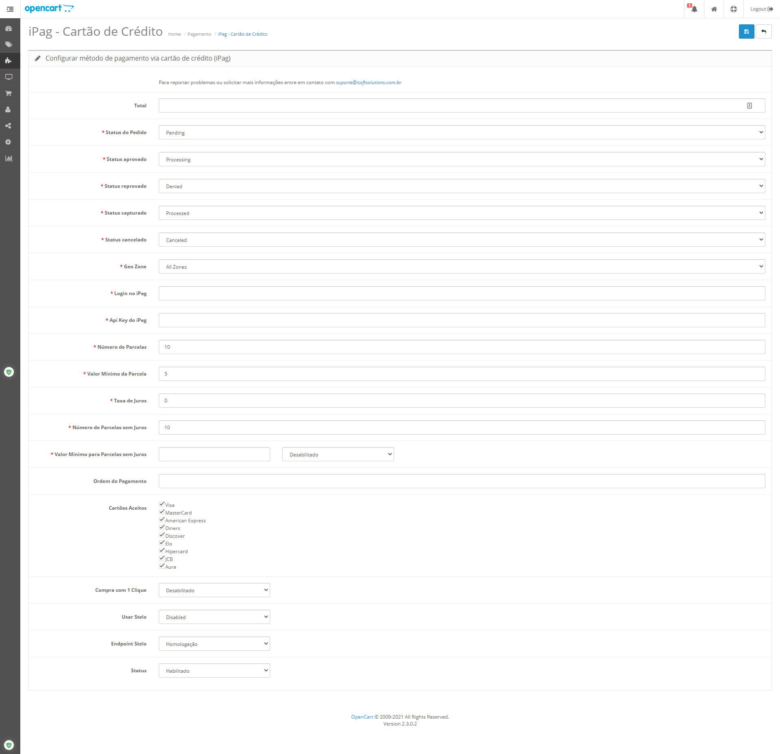
Task: Click the suporte@isoftsolutions.com.br email link
Action: point(368,83)
